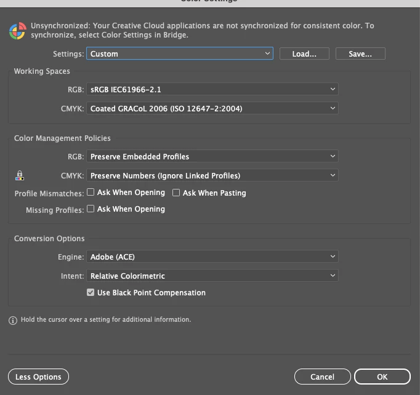The image size is (420, 395).
Task: Click the CMYK policy lock icon
Action: coord(20,175)
